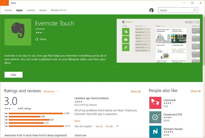The image size is (205, 138).
Task: Filter reviews by All devices
Action: click(49, 91)
